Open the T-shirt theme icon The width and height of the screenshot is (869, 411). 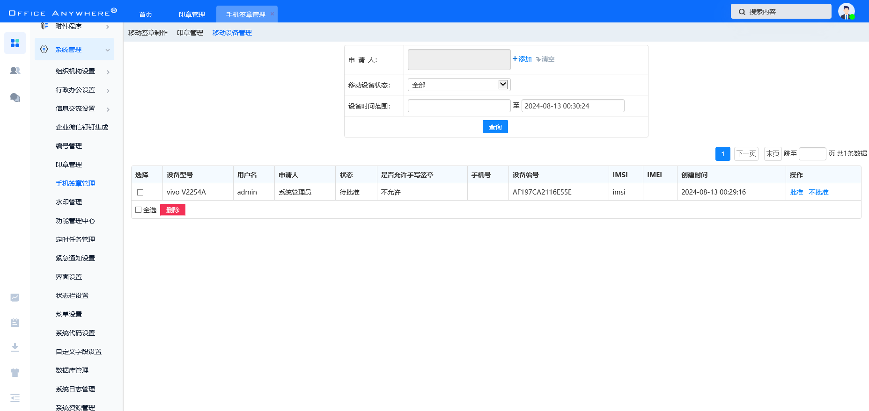coord(15,373)
